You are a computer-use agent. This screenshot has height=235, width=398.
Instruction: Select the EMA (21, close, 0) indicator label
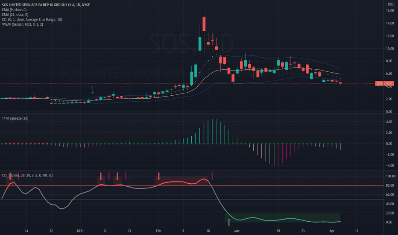tap(15, 15)
